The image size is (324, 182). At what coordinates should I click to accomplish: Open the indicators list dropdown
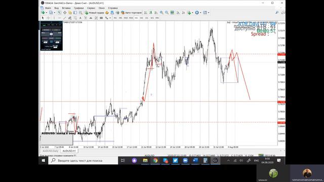190,13
